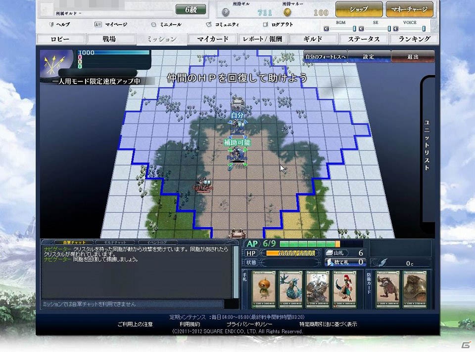Switch to the ミッション tab
This screenshot has height=352, width=475.
[x=161, y=39]
